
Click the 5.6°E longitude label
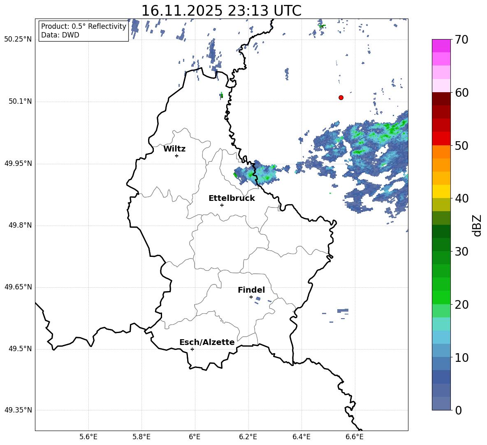pyautogui.click(x=88, y=437)
